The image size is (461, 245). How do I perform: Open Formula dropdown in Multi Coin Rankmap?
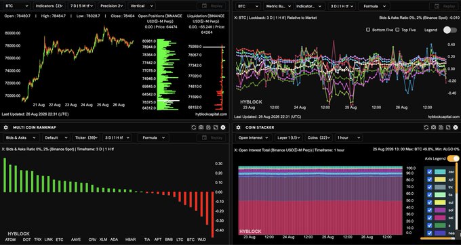(153, 137)
